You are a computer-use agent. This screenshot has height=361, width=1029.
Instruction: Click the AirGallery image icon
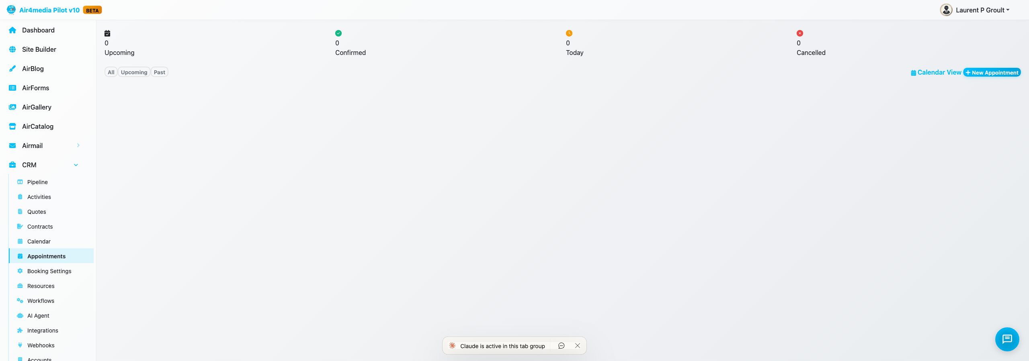(x=12, y=107)
